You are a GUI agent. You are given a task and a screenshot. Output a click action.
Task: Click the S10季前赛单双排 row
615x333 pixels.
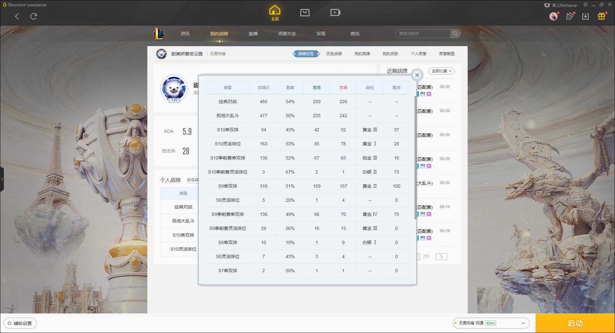pos(307,158)
